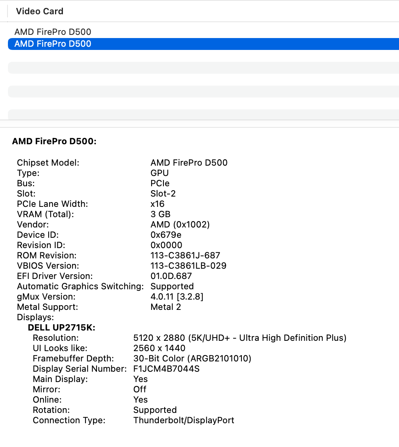Viewport: 399px width, 447px height.
Task: Click the ROM Revision value 113-C3861J-687
Action: point(185,255)
